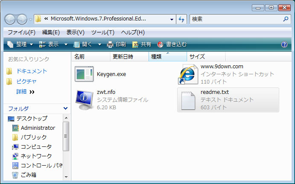Click the コントロール パネル icon in tree
This screenshot has height=184, width=295.
click(15, 166)
